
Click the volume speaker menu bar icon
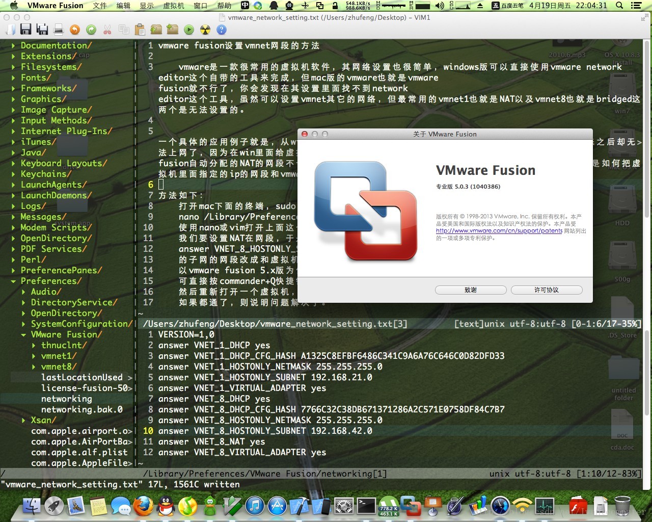[x=440, y=6]
